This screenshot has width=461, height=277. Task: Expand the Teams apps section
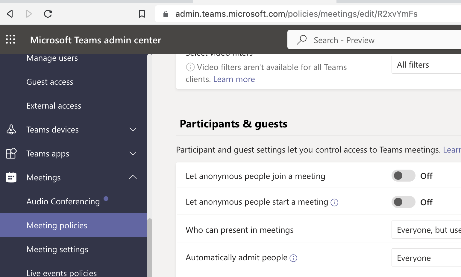click(x=133, y=153)
